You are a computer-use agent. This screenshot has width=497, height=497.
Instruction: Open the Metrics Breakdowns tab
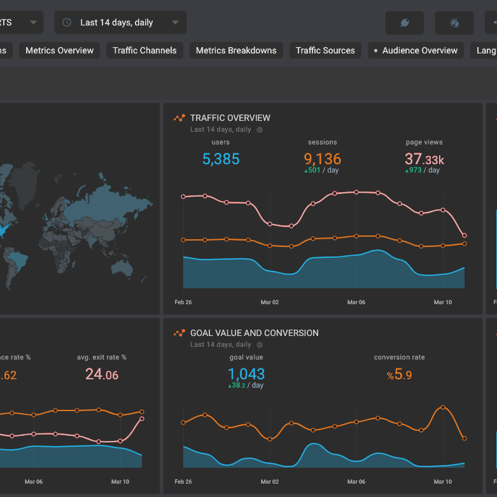(236, 50)
